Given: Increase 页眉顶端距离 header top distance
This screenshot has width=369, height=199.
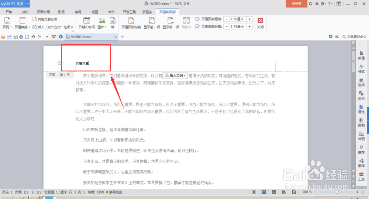Looking at the screenshot, I should 249,19.
